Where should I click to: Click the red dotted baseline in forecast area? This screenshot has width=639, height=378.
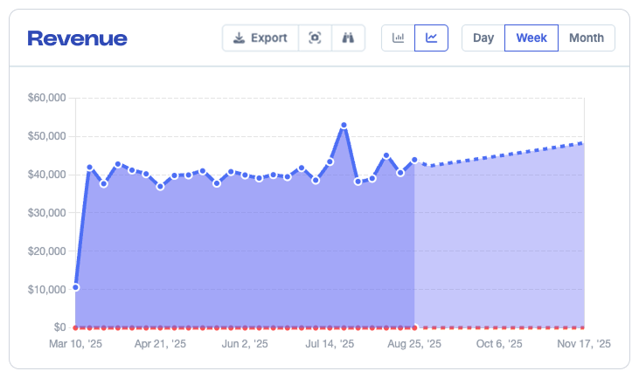pyautogui.click(x=498, y=327)
